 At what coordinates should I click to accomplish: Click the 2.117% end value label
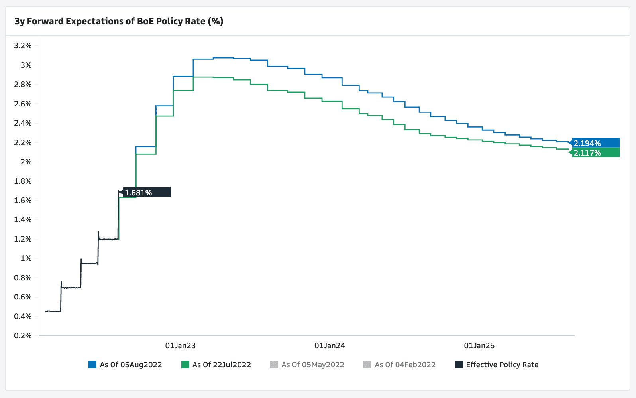click(x=595, y=153)
